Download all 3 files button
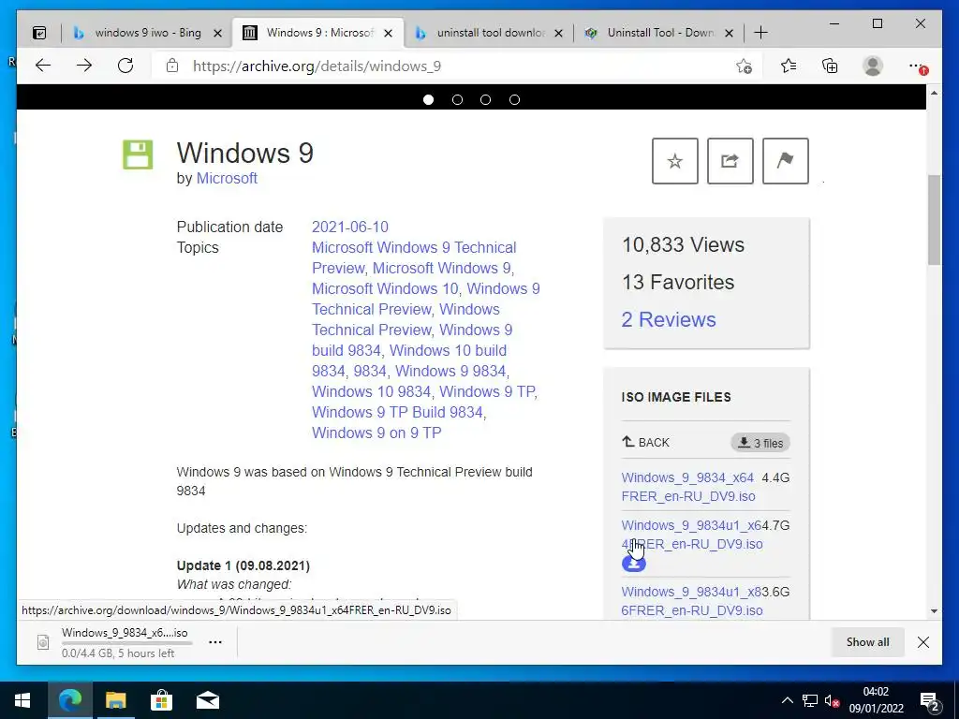This screenshot has height=719, width=959. 760,443
